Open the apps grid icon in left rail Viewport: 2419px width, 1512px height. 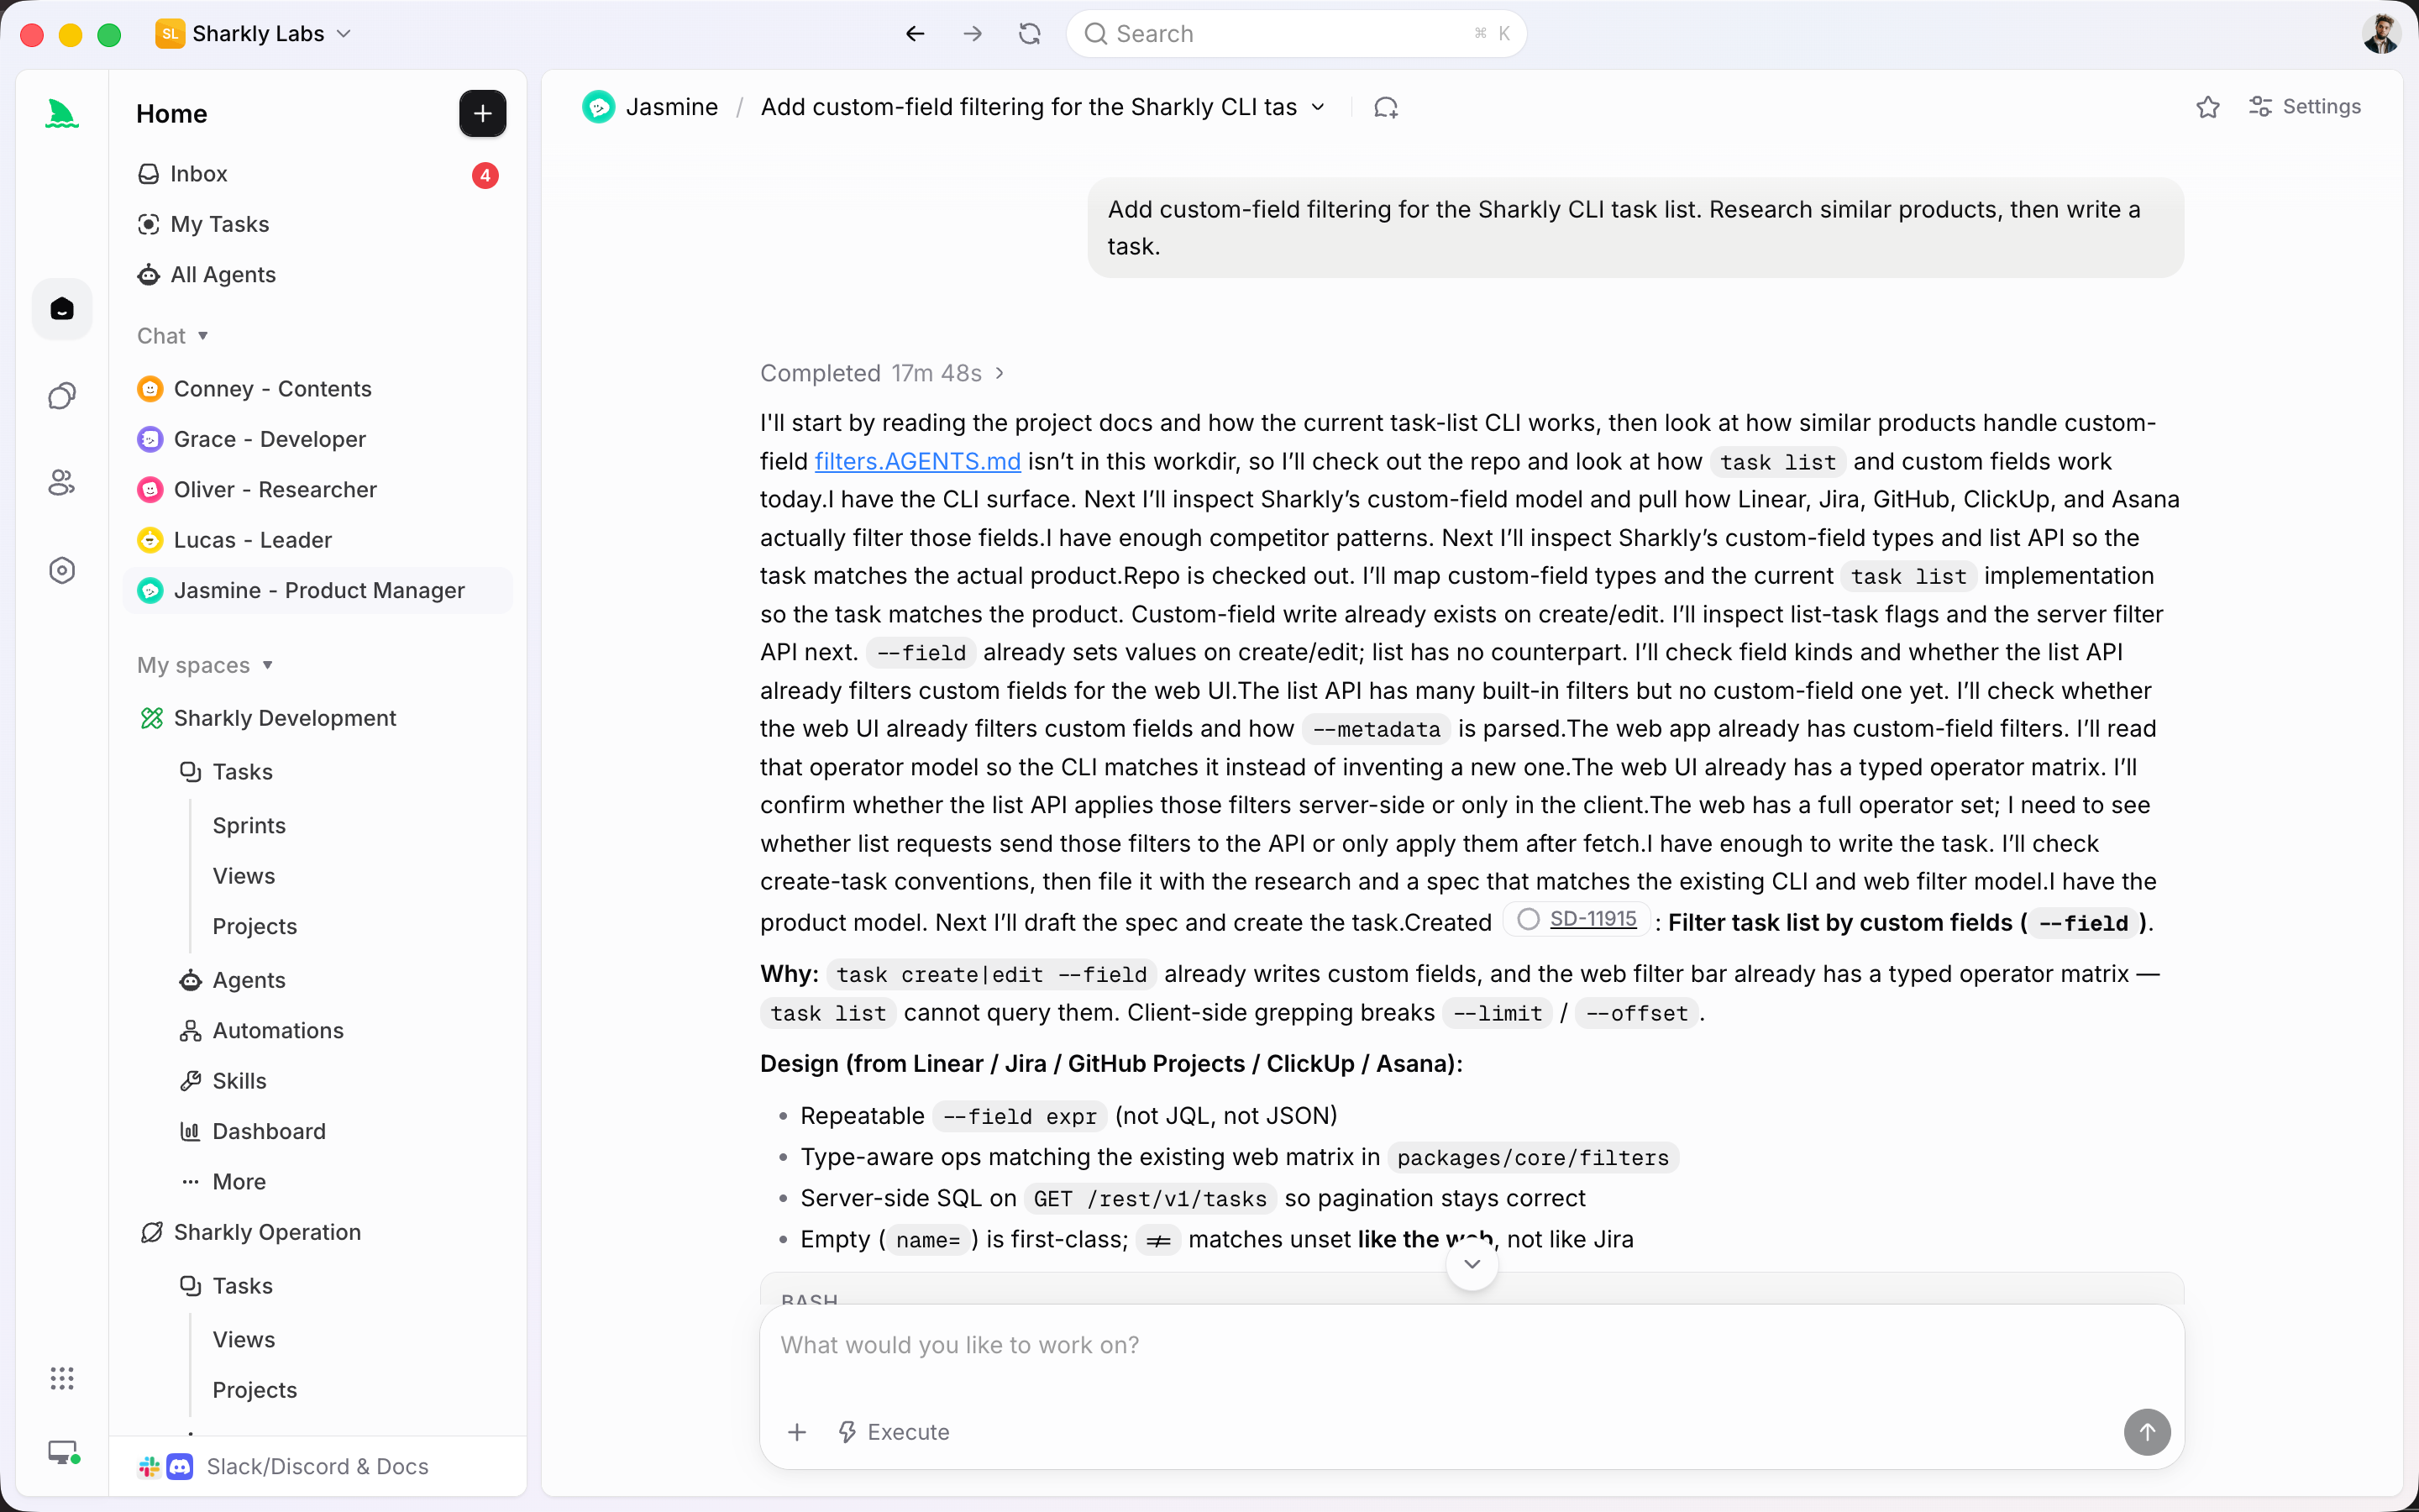[62, 1378]
